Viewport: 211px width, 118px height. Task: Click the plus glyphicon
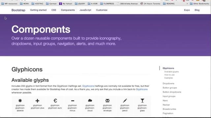pos(37,101)
